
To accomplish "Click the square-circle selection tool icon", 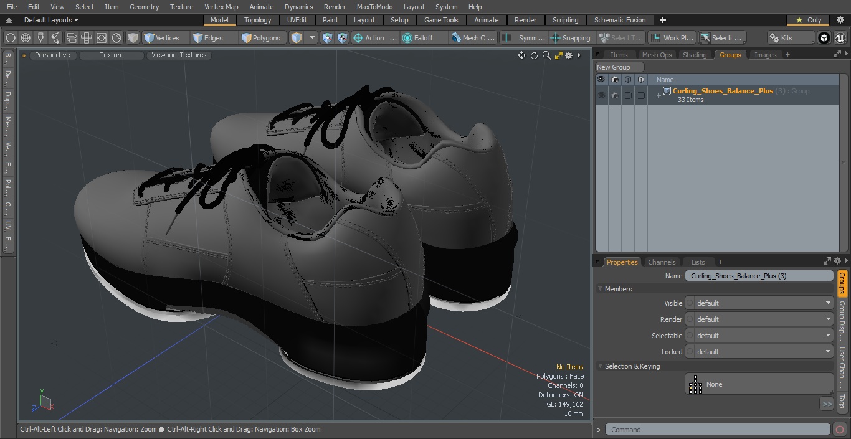I will [102, 38].
